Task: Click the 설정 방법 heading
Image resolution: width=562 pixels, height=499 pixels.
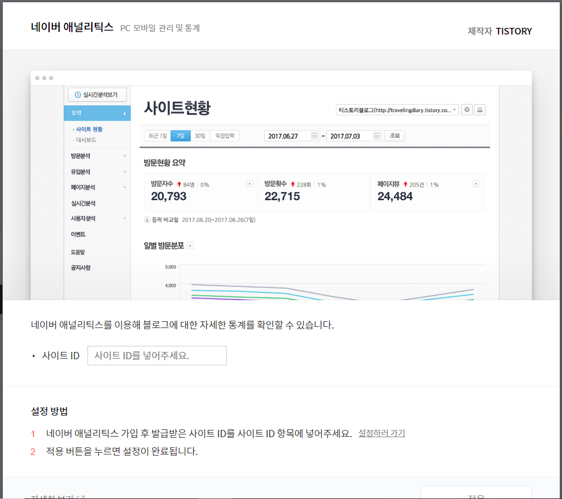Action: pos(50,411)
